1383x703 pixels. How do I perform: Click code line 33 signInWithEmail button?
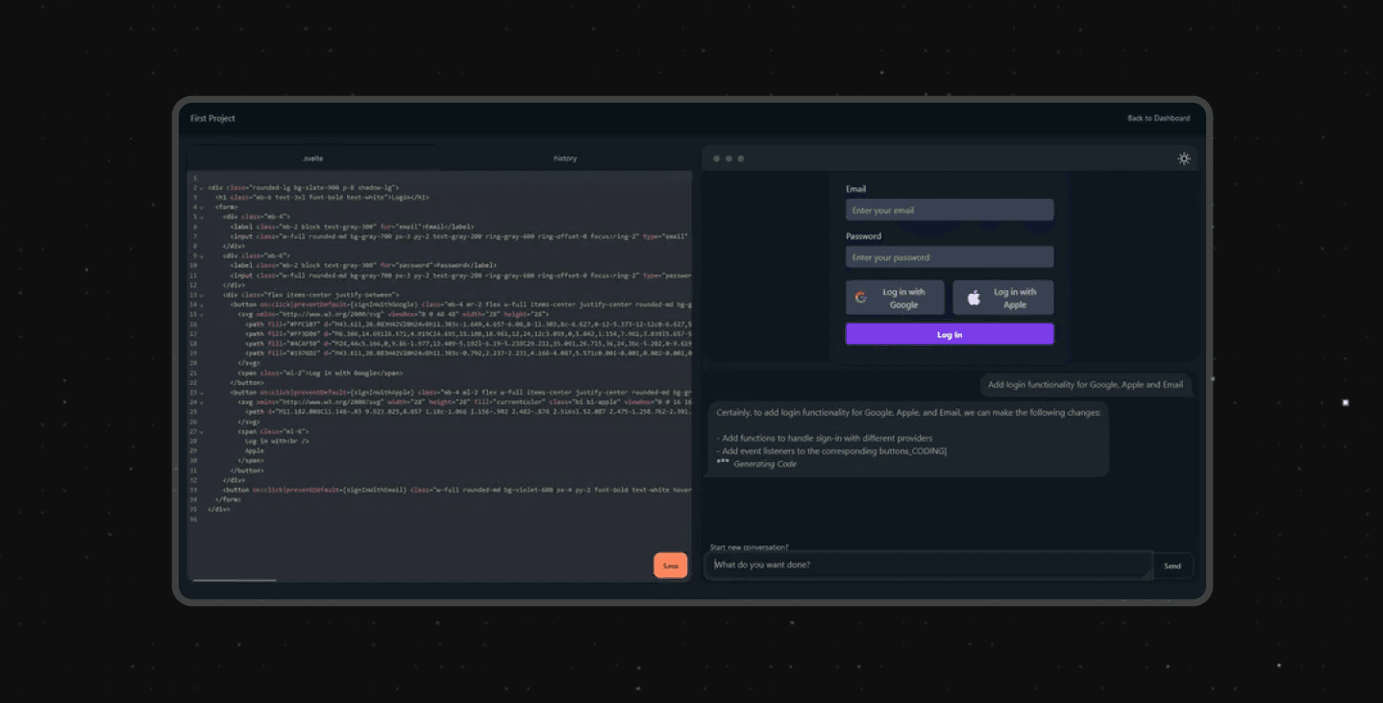[457, 490]
